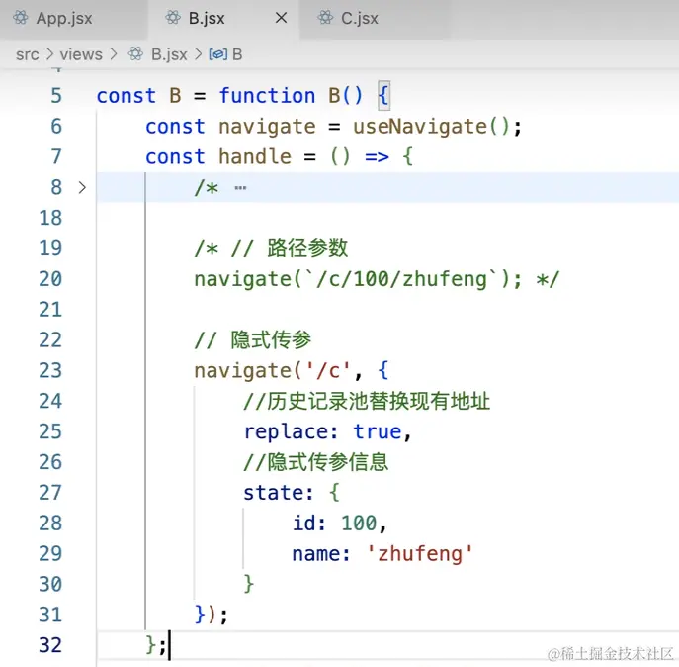Click the '/c/100/zhufeng' template string
Image resolution: width=679 pixels, height=667 pixels.
pyautogui.click(x=401, y=279)
